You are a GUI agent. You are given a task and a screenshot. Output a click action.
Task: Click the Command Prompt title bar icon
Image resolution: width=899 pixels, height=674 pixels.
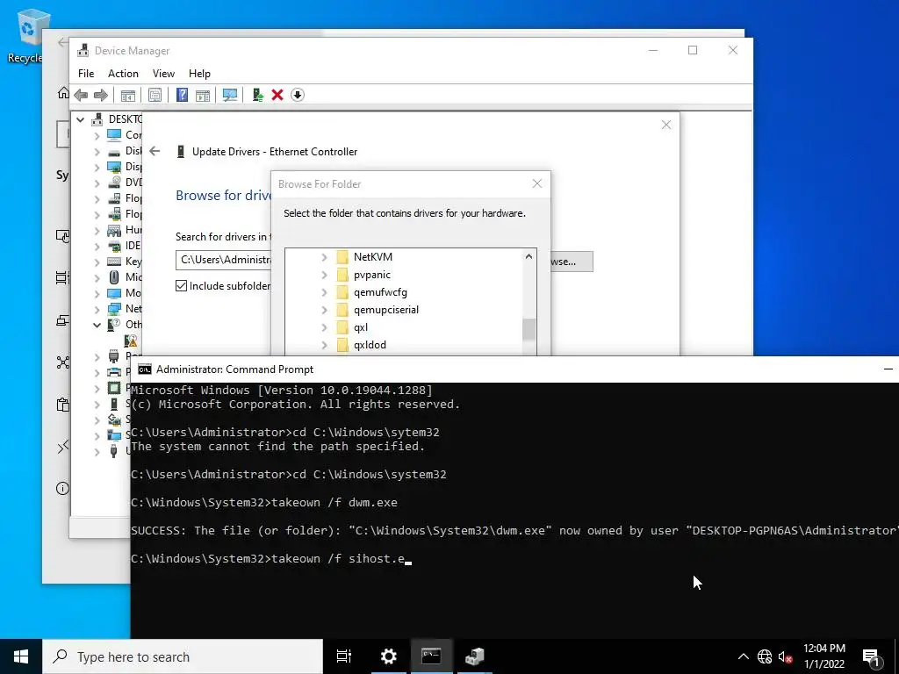pyautogui.click(x=145, y=369)
